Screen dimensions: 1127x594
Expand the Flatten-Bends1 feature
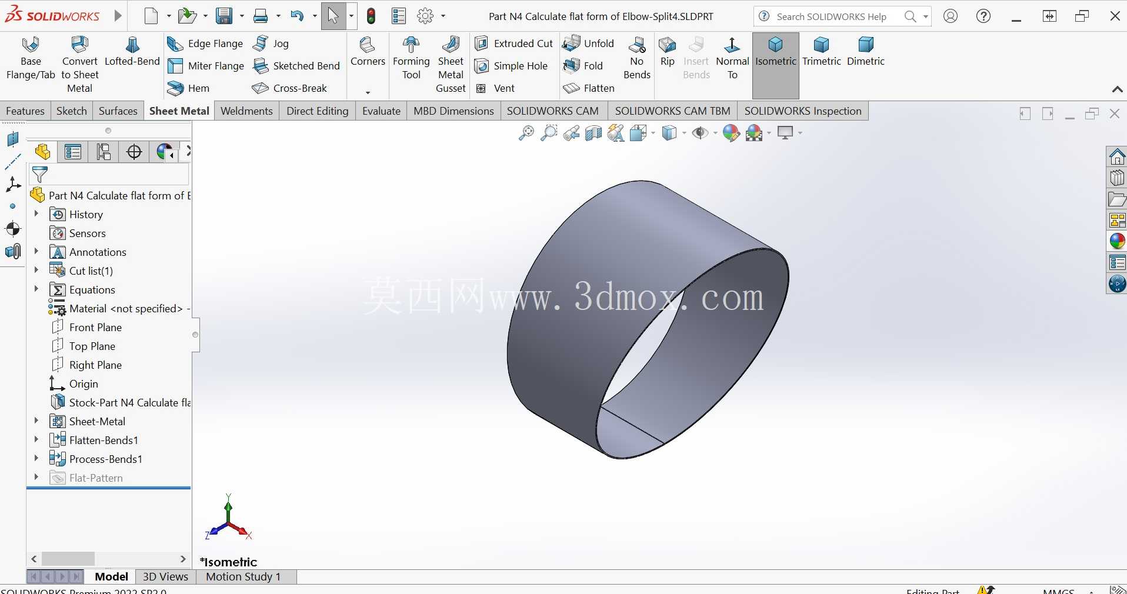(36, 440)
